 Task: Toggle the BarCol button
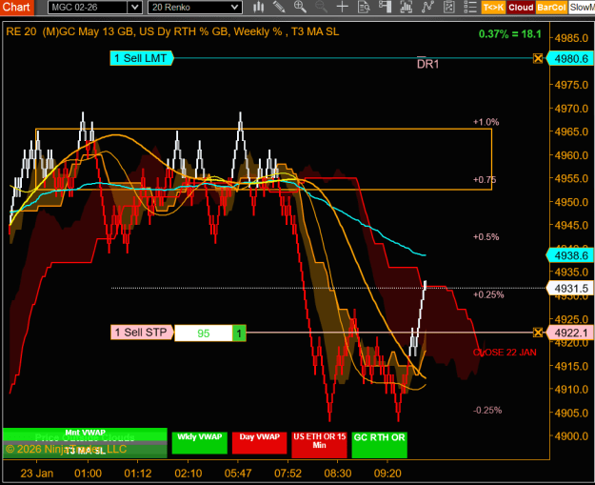551,8
